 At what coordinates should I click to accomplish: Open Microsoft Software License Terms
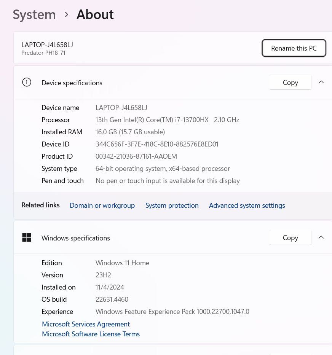click(x=91, y=334)
